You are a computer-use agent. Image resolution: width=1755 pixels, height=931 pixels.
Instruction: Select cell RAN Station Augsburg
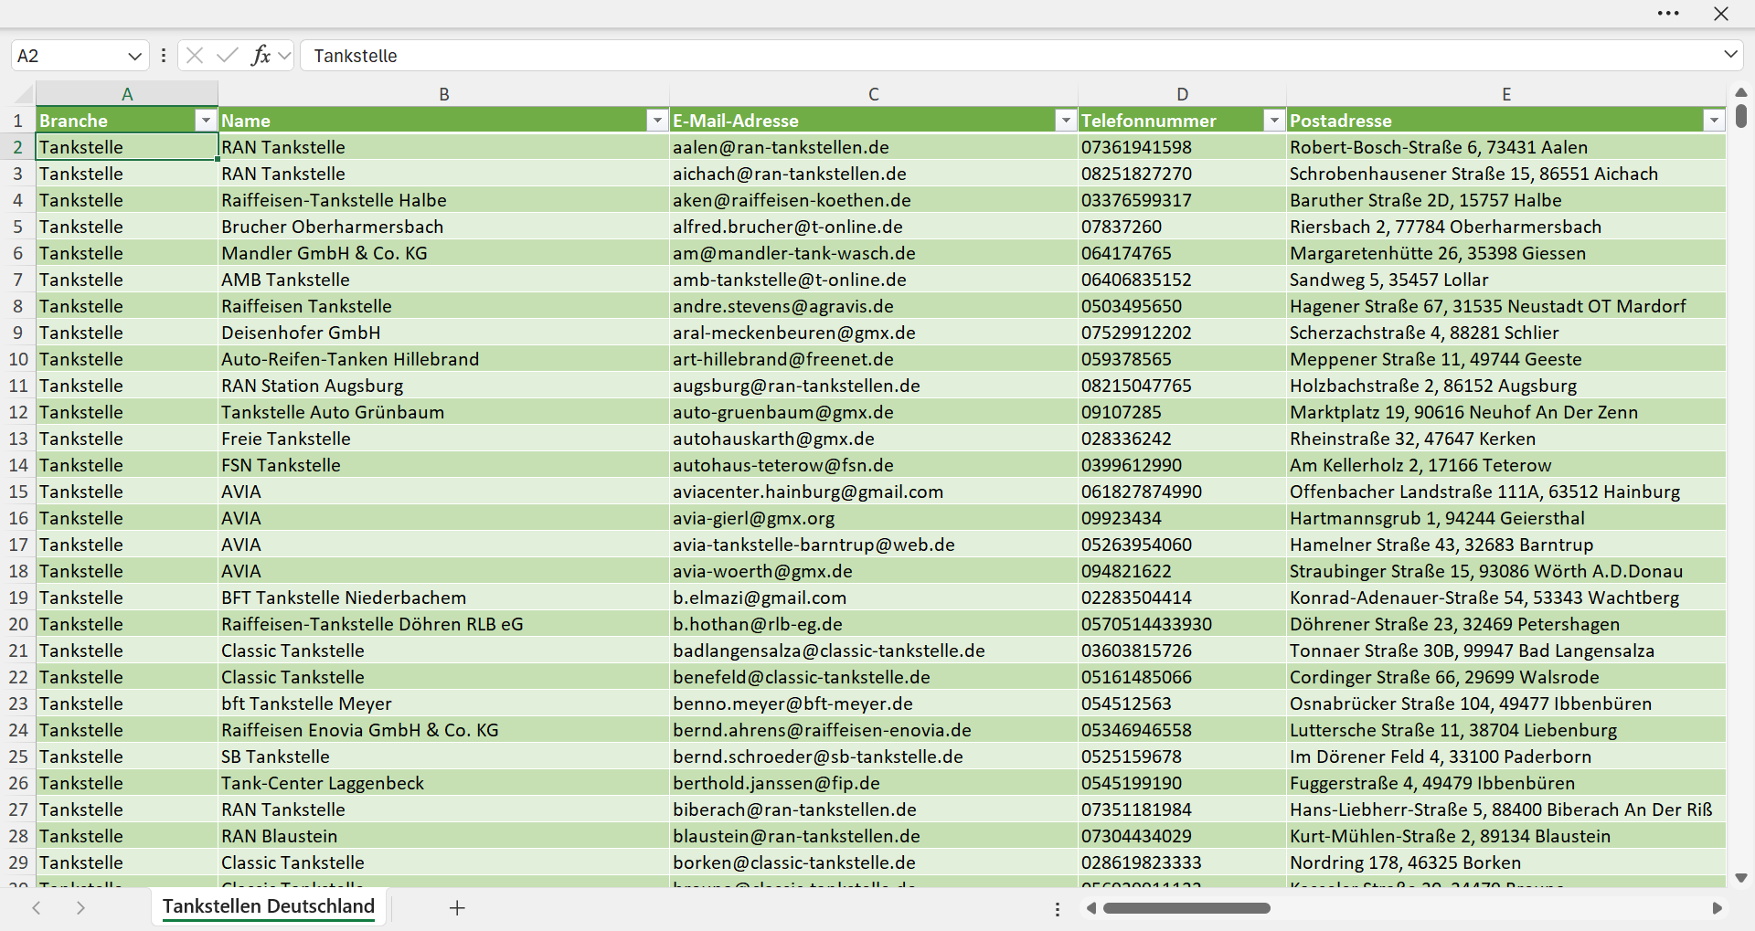pyautogui.click(x=444, y=386)
